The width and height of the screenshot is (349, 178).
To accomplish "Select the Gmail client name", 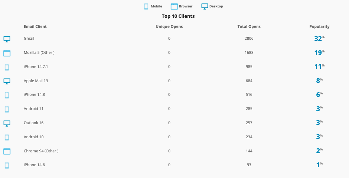I will (x=29, y=38).
